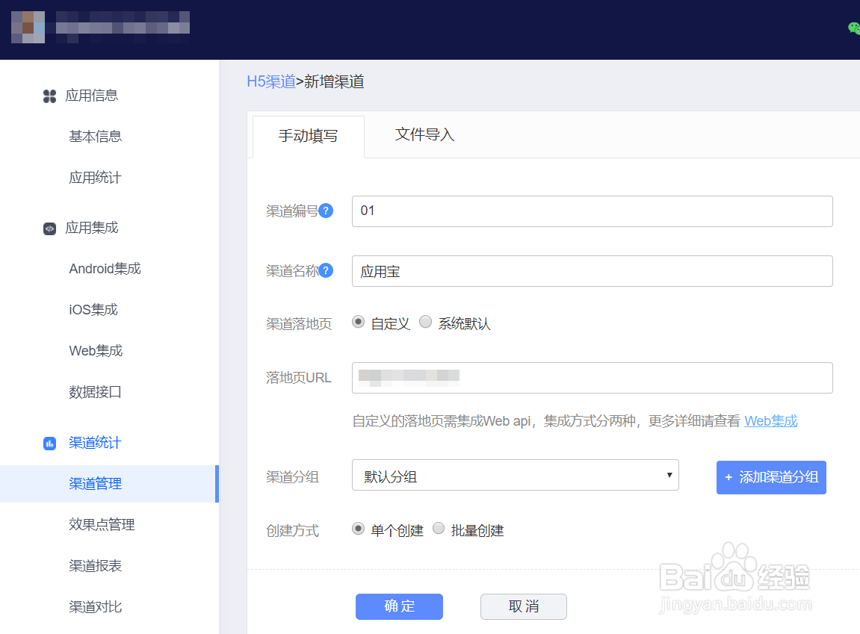The image size is (860, 634).
Task: Open the 渠道分组 dropdown showing 默认分组
Action: (x=516, y=475)
